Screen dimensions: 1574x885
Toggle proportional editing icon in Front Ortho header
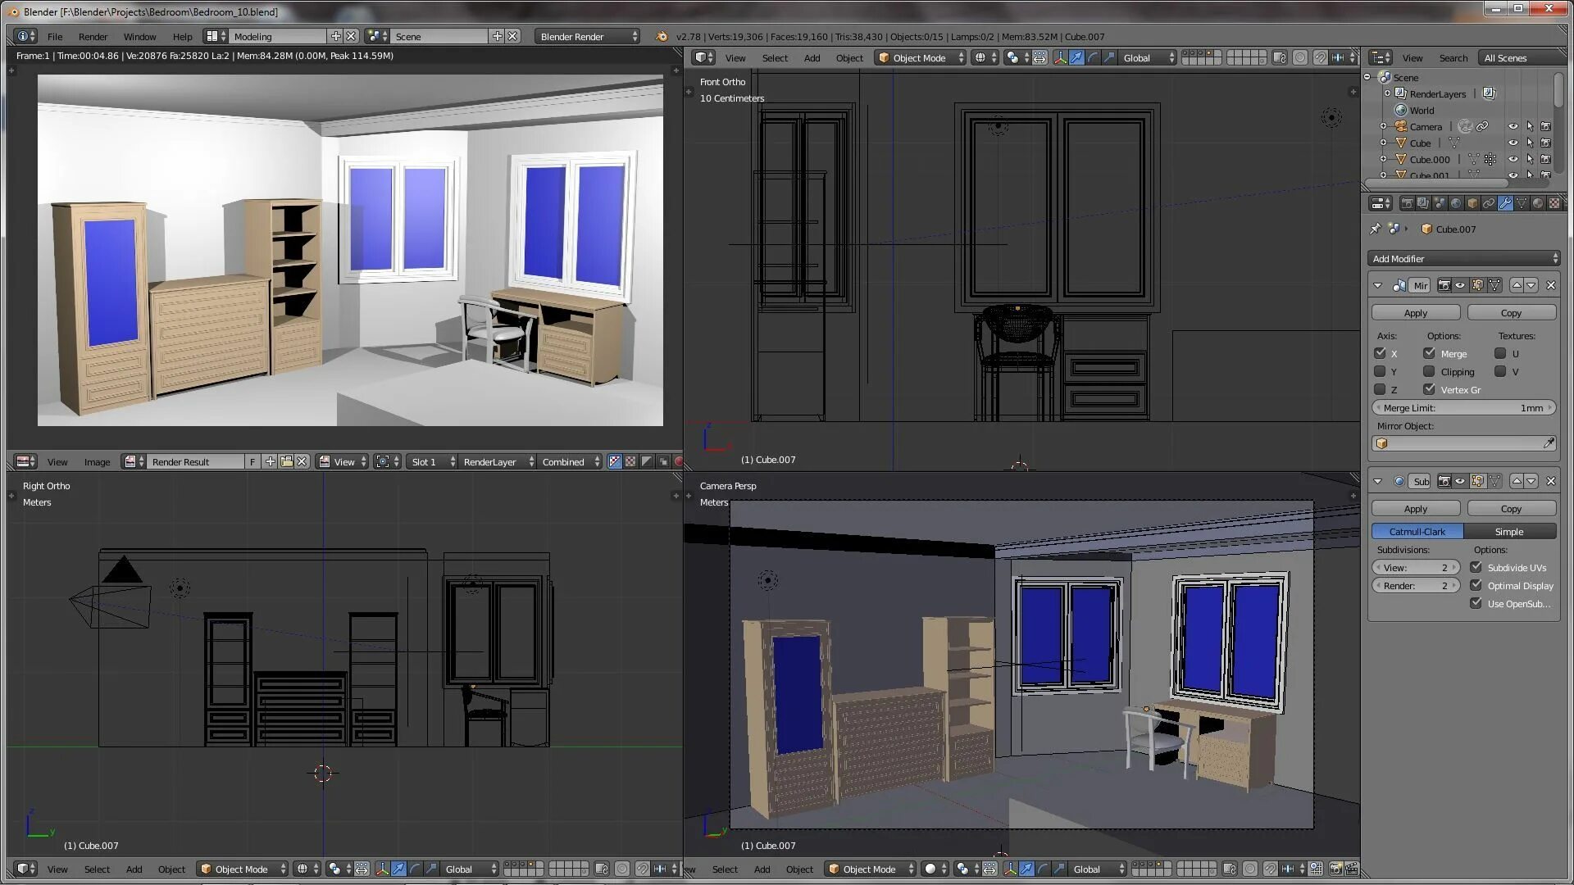click(1299, 57)
